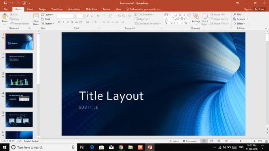Click the Replace button

pyautogui.click(x=241, y=19)
